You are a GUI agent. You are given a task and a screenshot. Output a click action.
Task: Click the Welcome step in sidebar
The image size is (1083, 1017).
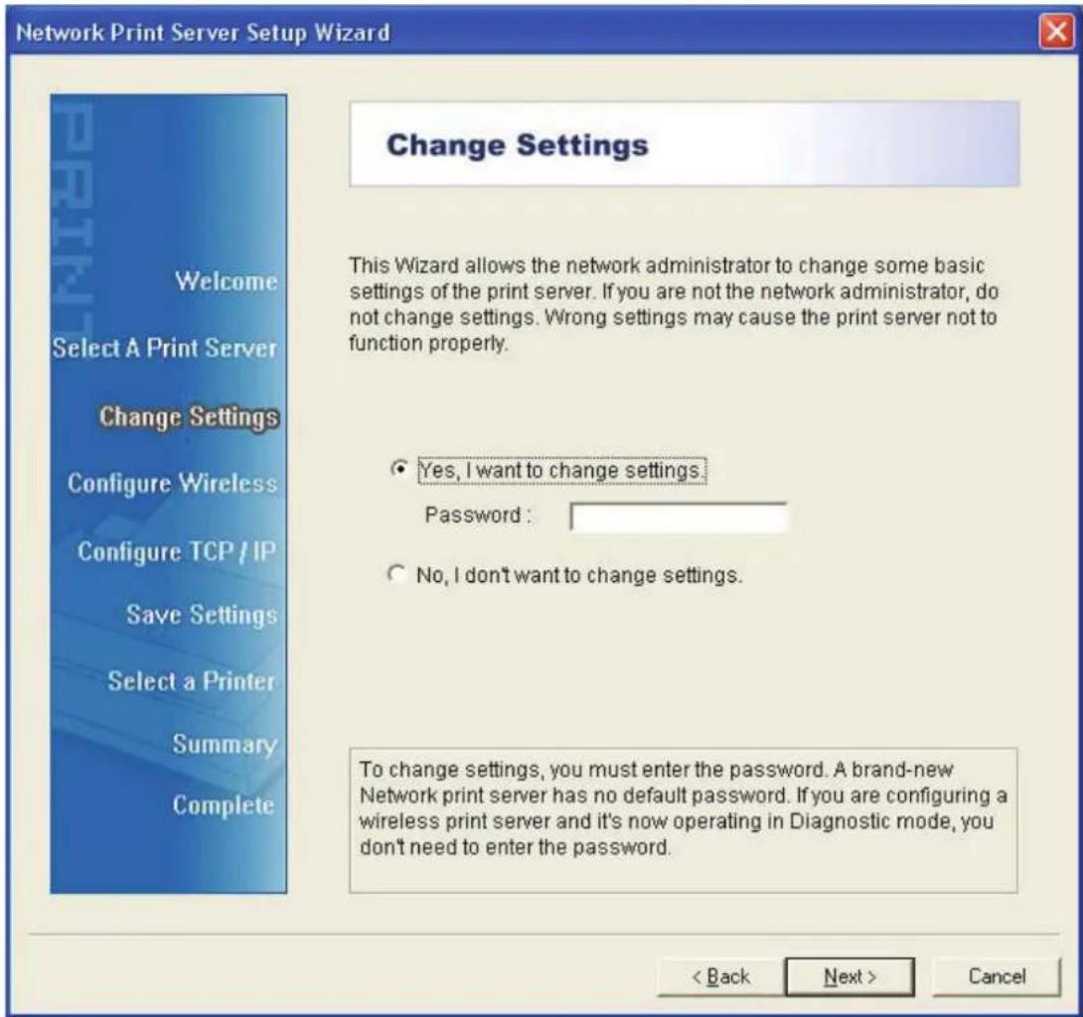pos(226,281)
